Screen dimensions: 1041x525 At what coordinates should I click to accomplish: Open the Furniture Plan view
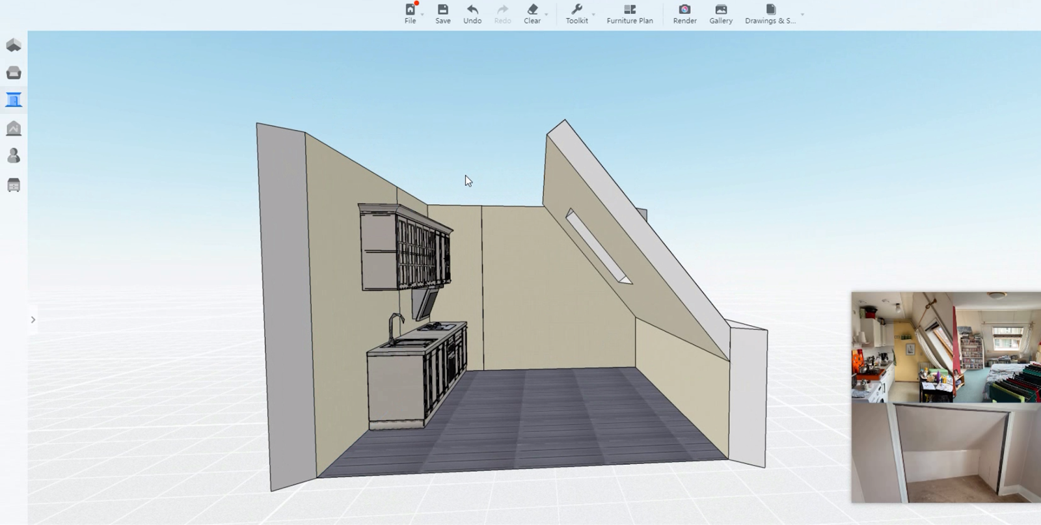click(x=629, y=14)
